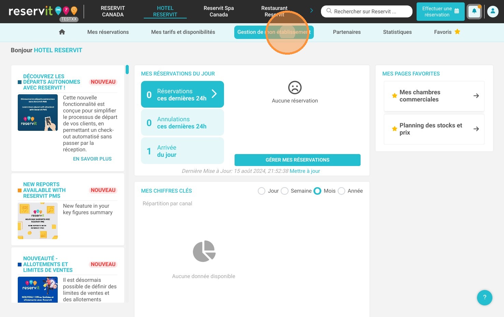The height and width of the screenshot is (317, 504).
Task: Select the Jour radio button
Action: [262, 191]
